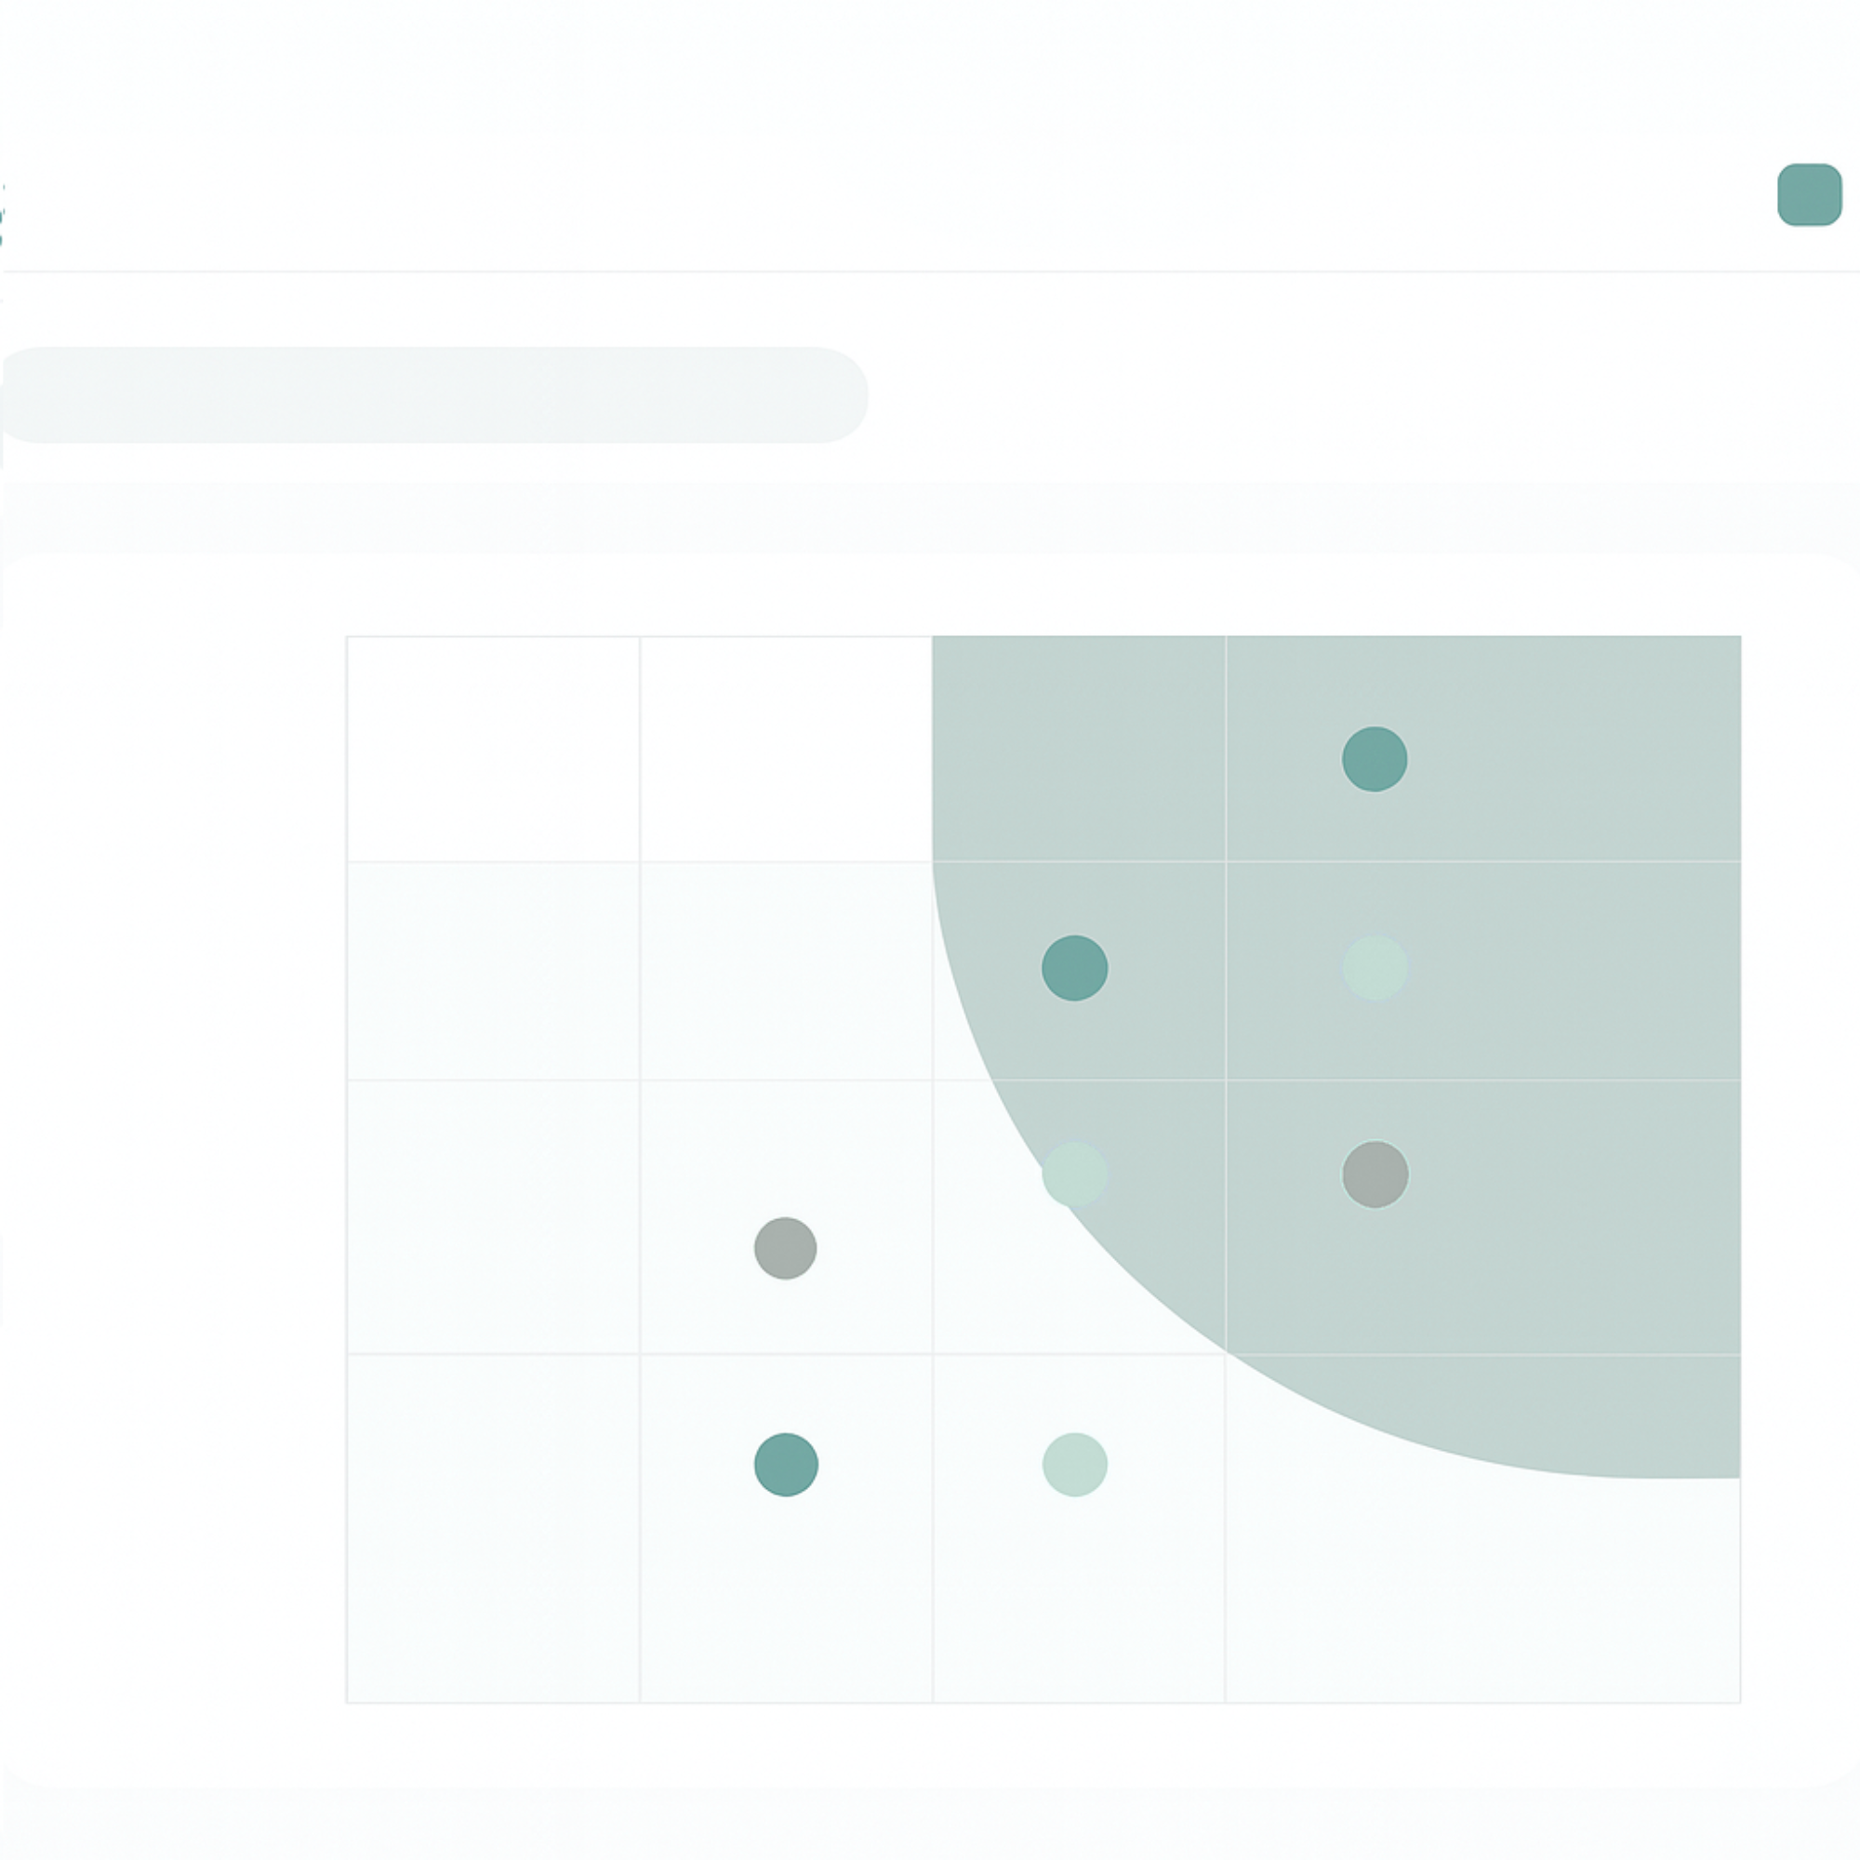The image size is (1860, 1860).
Task: Click the white card margin left of grid
Action: tap(173, 1169)
